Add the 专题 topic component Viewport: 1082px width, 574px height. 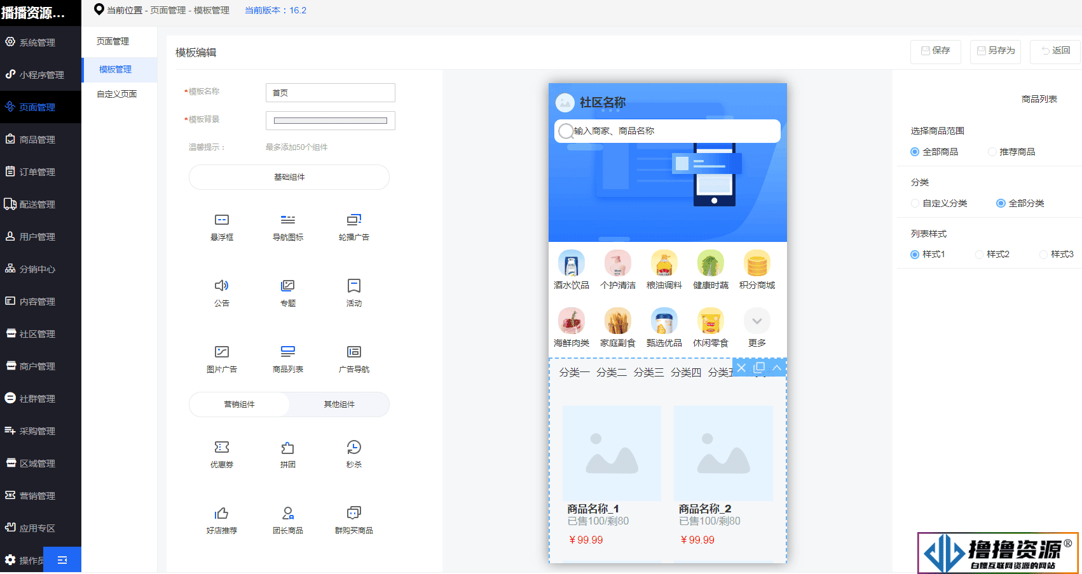point(288,293)
